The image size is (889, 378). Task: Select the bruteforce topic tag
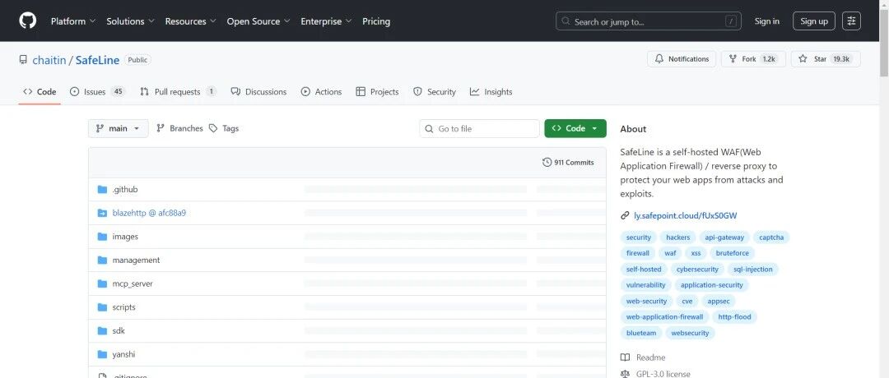(733, 254)
